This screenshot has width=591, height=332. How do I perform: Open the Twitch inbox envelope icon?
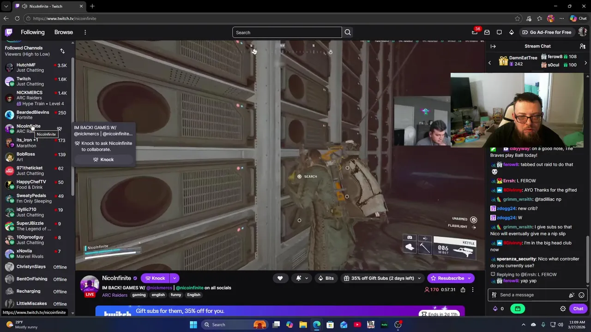coord(487,32)
